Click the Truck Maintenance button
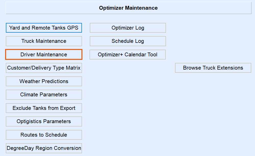This screenshot has width=255, height=156. pyautogui.click(x=44, y=41)
